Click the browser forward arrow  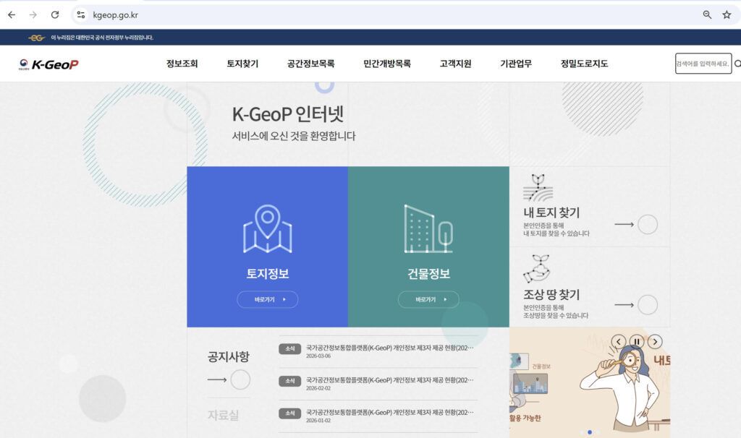pos(33,14)
